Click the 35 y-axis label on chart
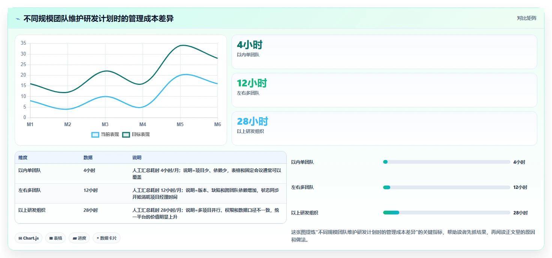The image size is (552, 258). (x=23, y=43)
